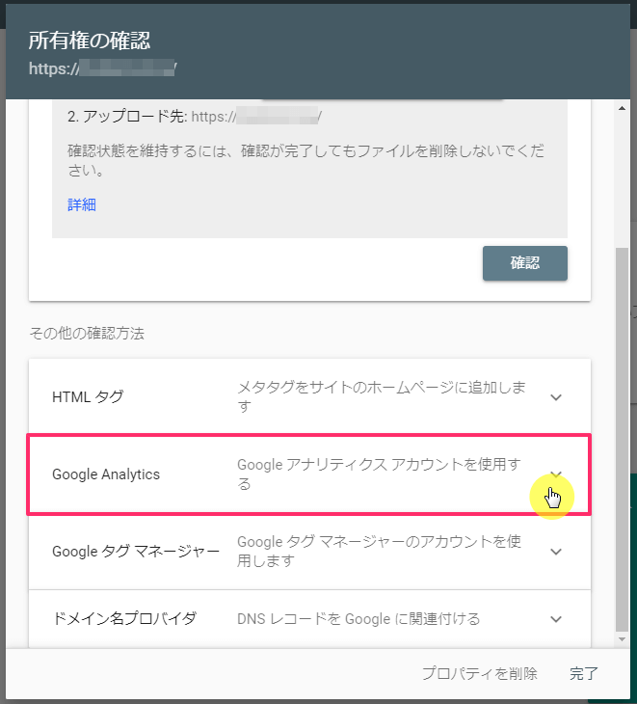The width and height of the screenshot is (637, 704).
Task: Click the DNS レコードを Google に関連付ける description
Action: click(358, 619)
